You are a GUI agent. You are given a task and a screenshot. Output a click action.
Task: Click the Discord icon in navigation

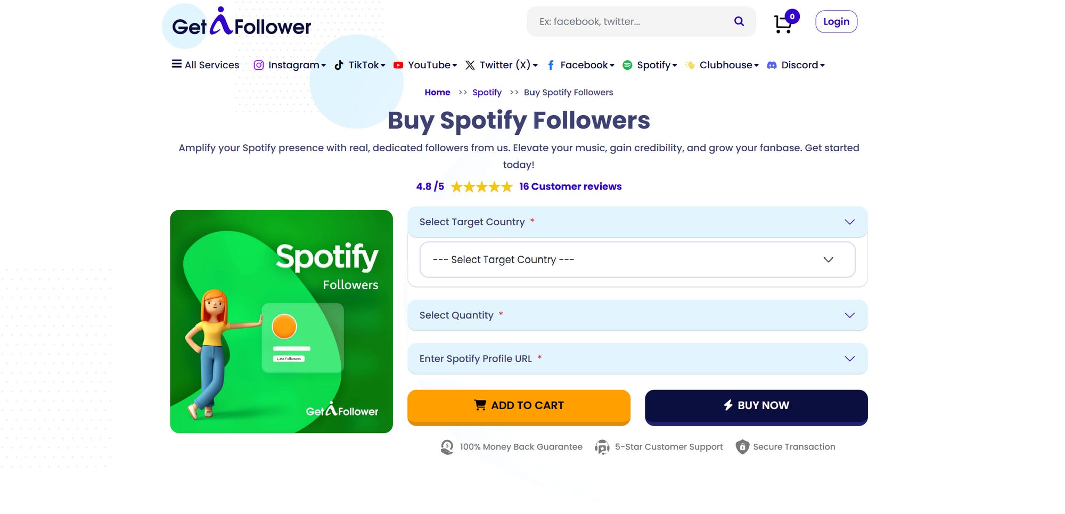(x=771, y=64)
